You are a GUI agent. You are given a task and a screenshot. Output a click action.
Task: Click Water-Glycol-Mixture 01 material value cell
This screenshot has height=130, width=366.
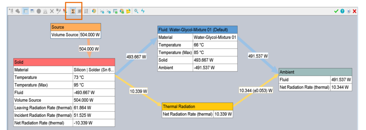[215, 37]
